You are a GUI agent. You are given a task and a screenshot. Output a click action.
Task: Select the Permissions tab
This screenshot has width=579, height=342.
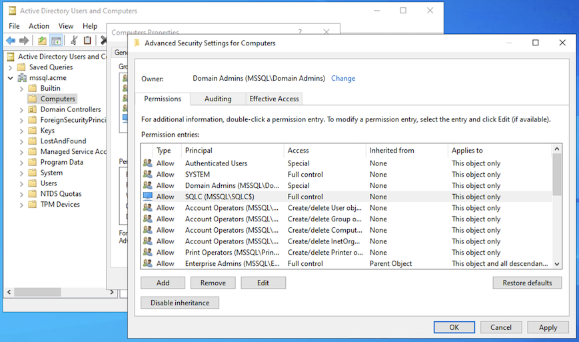point(163,99)
